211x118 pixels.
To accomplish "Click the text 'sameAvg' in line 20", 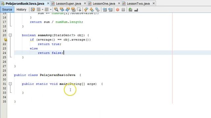I will 45,35.
